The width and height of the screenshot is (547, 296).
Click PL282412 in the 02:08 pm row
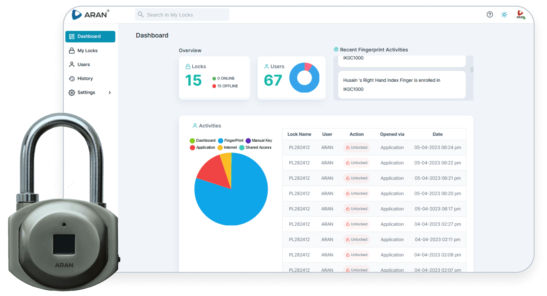tap(299, 255)
